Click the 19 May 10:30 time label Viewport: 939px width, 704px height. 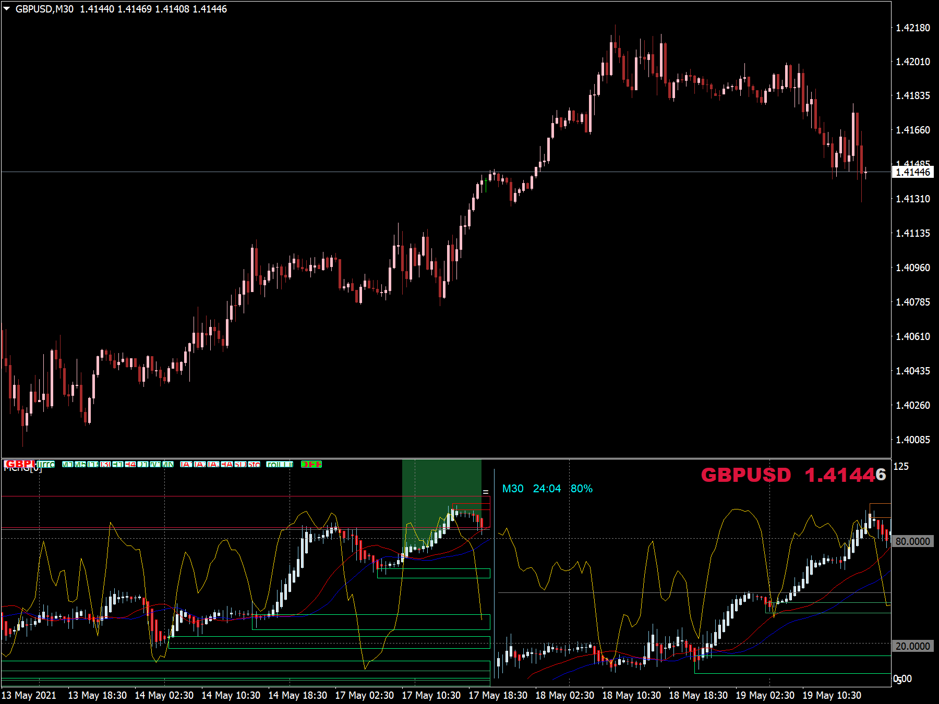click(x=832, y=695)
